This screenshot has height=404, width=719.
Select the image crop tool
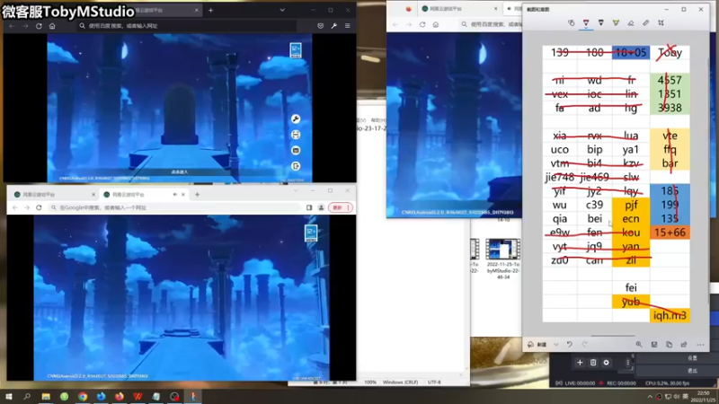pos(661,23)
